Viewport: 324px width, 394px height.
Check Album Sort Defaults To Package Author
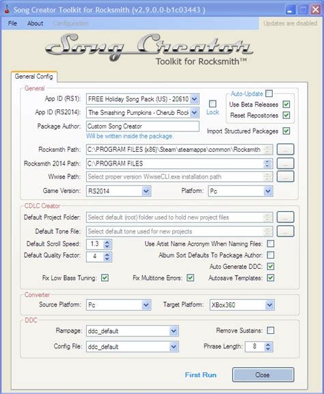[271, 255]
